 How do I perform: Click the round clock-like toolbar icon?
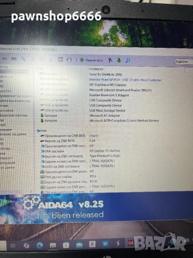pos(69,60)
